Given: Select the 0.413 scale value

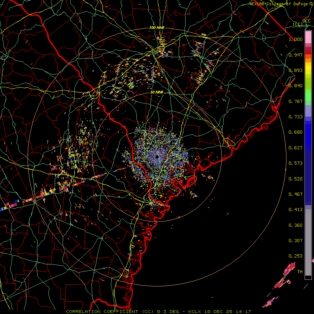Looking at the screenshot, I should 296,210.
